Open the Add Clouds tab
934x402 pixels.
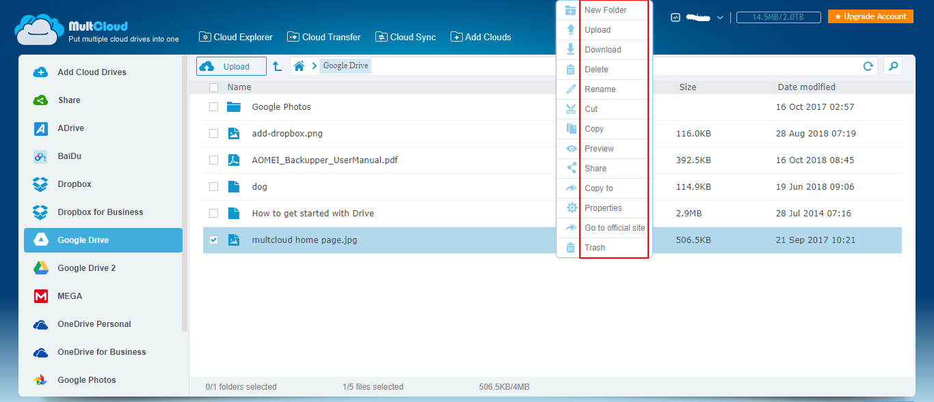point(481,38)
